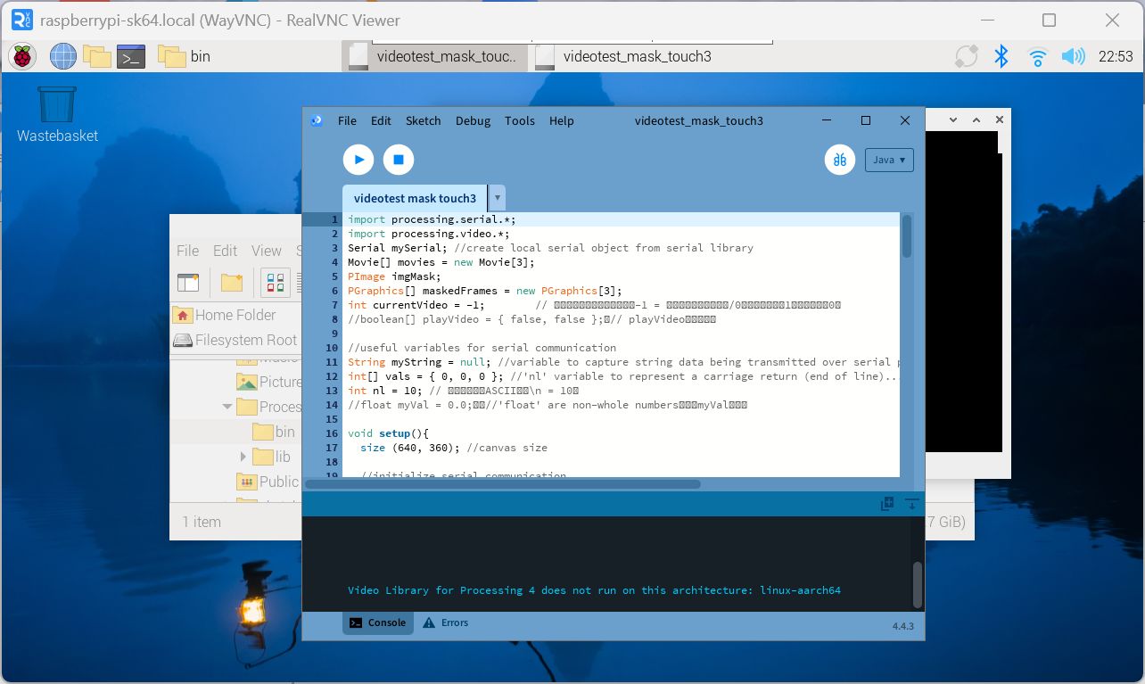Viewport: 1145px width, 684px height.
Task: Click the "1 item" status bar text
Action: (x=202, y=522)
